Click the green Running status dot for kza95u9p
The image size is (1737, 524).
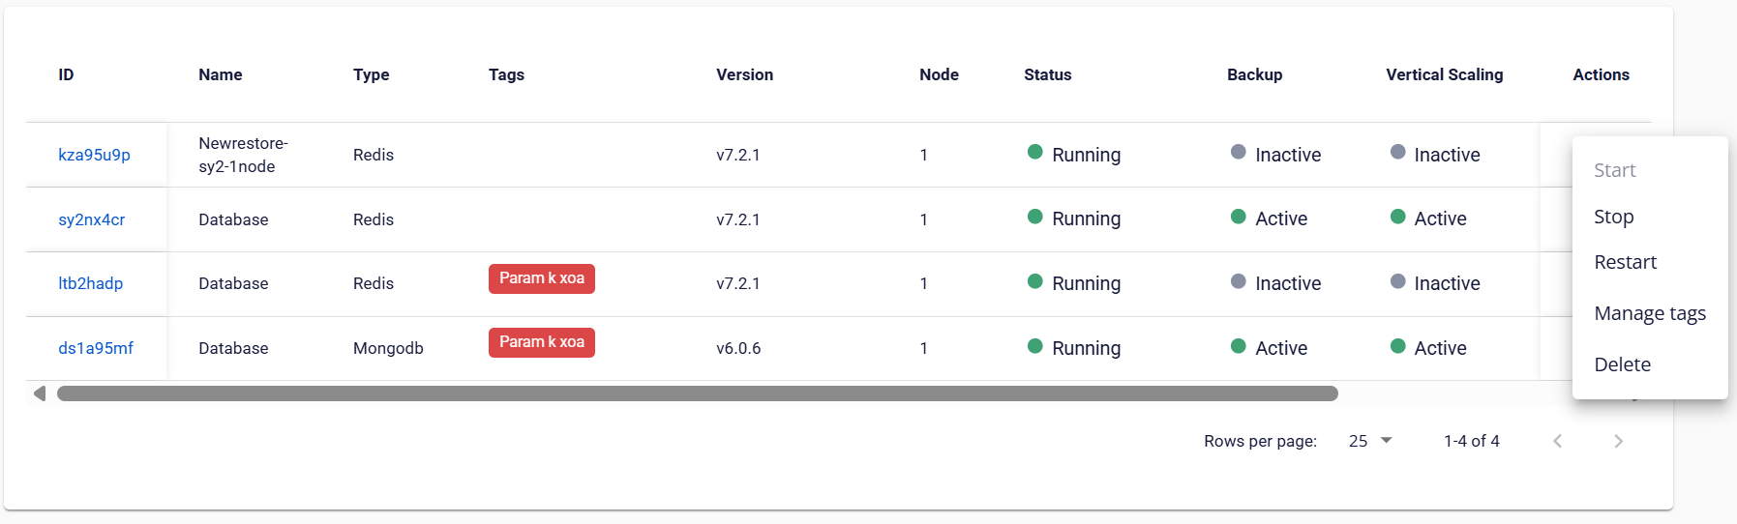coord(1034,152)
